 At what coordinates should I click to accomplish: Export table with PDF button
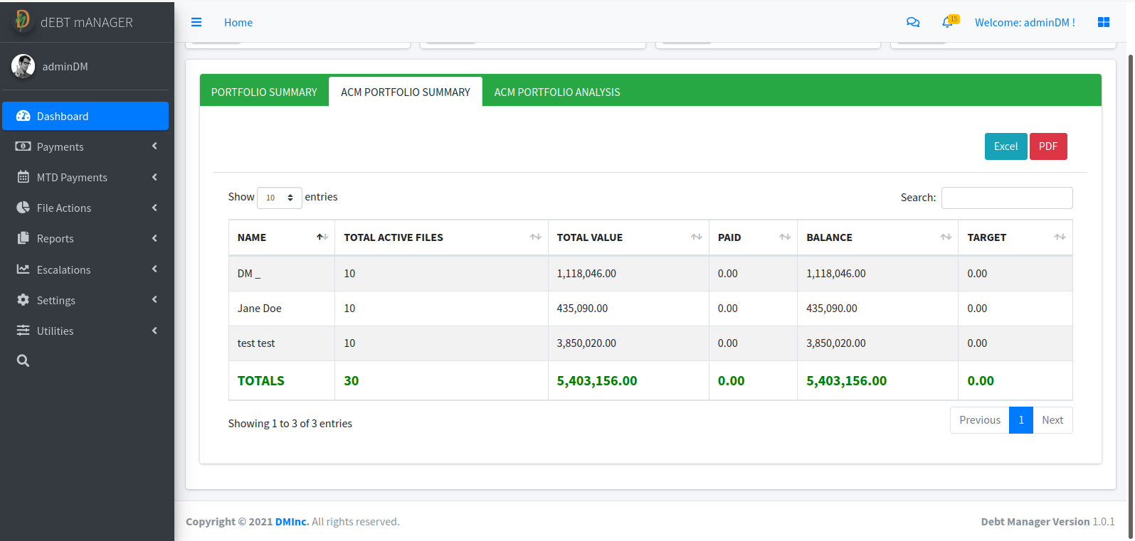[x=1047, y=146]
